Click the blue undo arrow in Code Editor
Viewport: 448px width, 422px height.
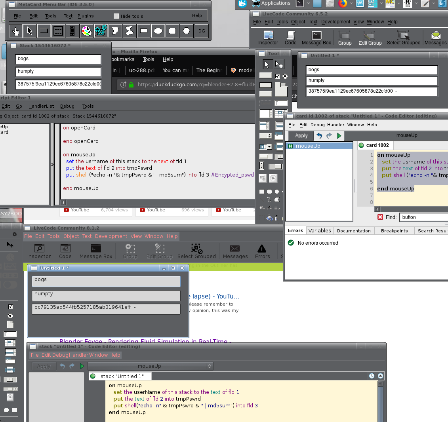tap(319, 135)
